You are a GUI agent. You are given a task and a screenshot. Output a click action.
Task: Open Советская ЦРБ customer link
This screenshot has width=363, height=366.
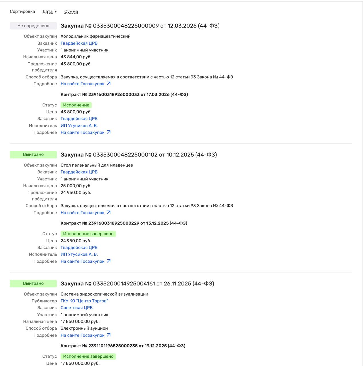tap(77, 308)
